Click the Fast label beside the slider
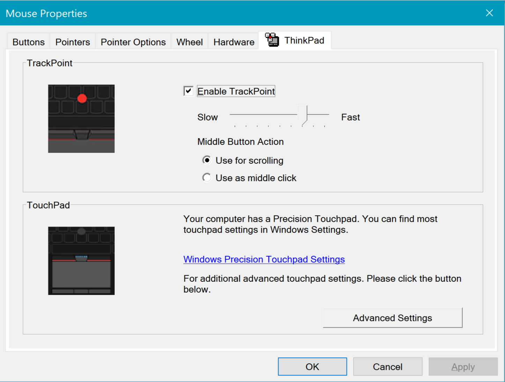 [x=350, y=117]
